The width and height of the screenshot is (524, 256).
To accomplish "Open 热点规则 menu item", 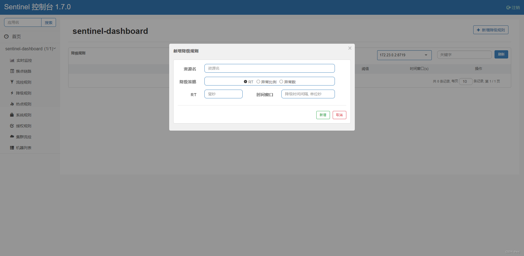I will (24, 104).
